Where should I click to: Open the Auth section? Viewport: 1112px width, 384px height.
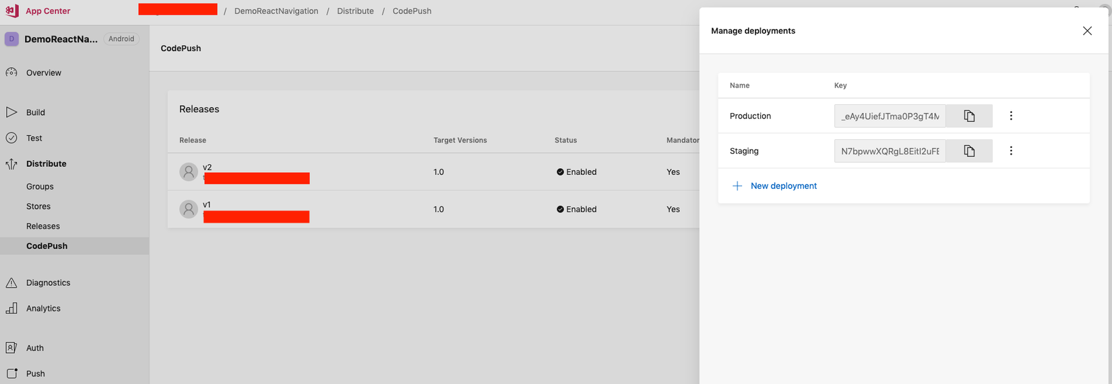click(x=34, y=348)
